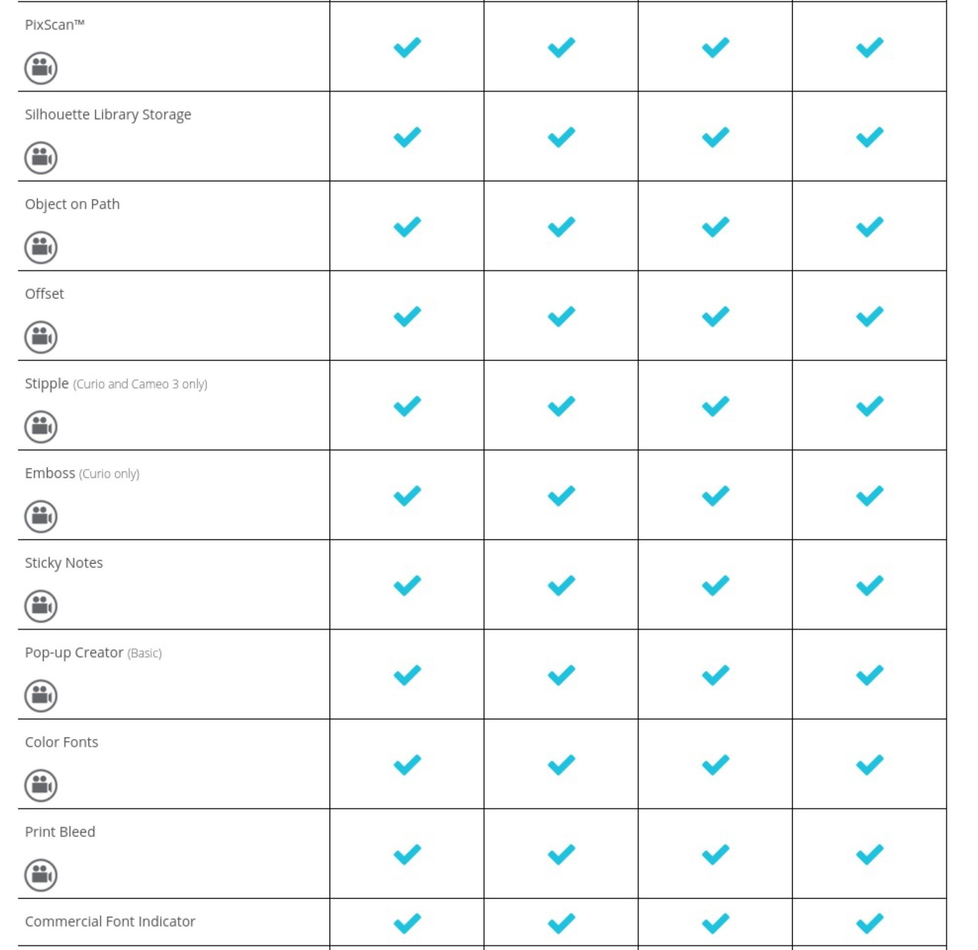Image resolution: width=978 pixels, height=950 pixels.
Task: Click the Color Fonts video icon
Action: 41,785
